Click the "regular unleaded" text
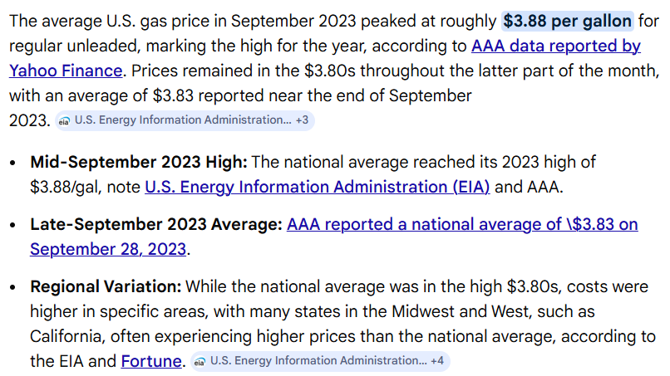 [x=67, y=46]
